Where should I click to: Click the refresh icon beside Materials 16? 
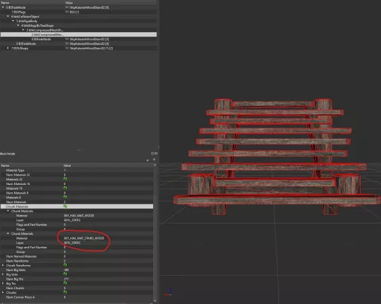click(x=65, y=188)
